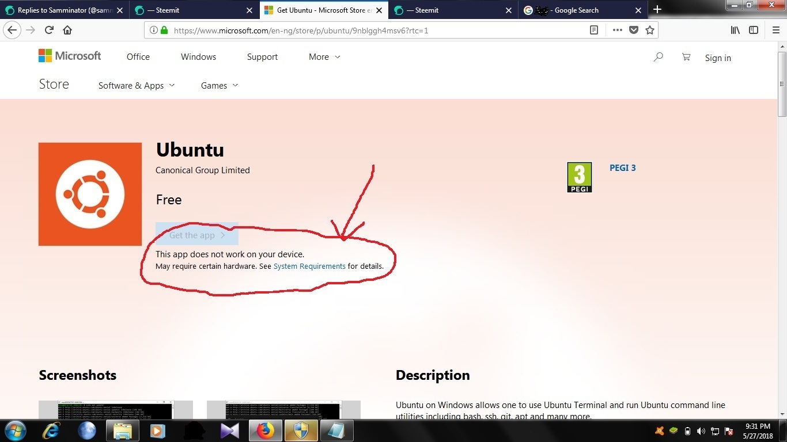
Task: Click the green padlock security icon
Action: coord(164,31)
